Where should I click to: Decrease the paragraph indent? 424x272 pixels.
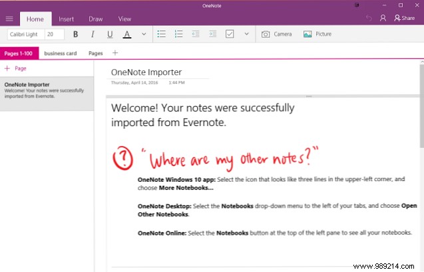196,34
